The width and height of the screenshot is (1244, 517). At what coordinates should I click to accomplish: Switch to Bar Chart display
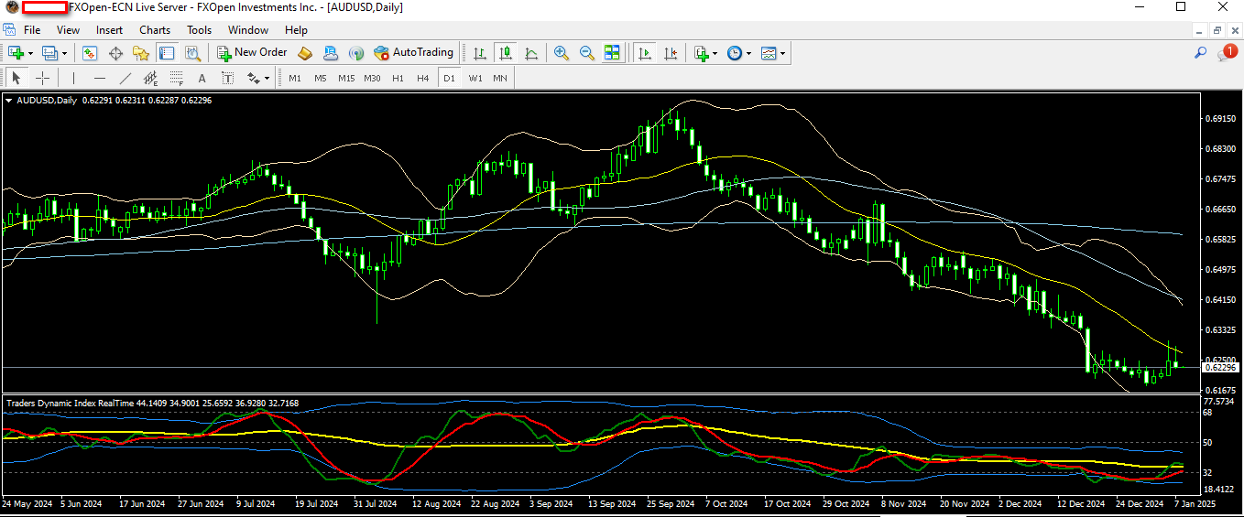click(x=479, y=53)
